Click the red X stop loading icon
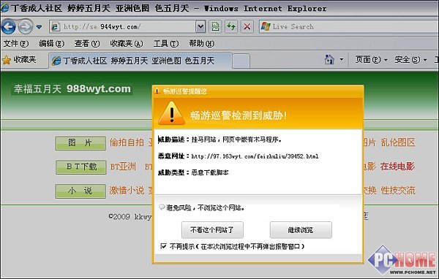The image size is (439, 279). tap(247, 27)
